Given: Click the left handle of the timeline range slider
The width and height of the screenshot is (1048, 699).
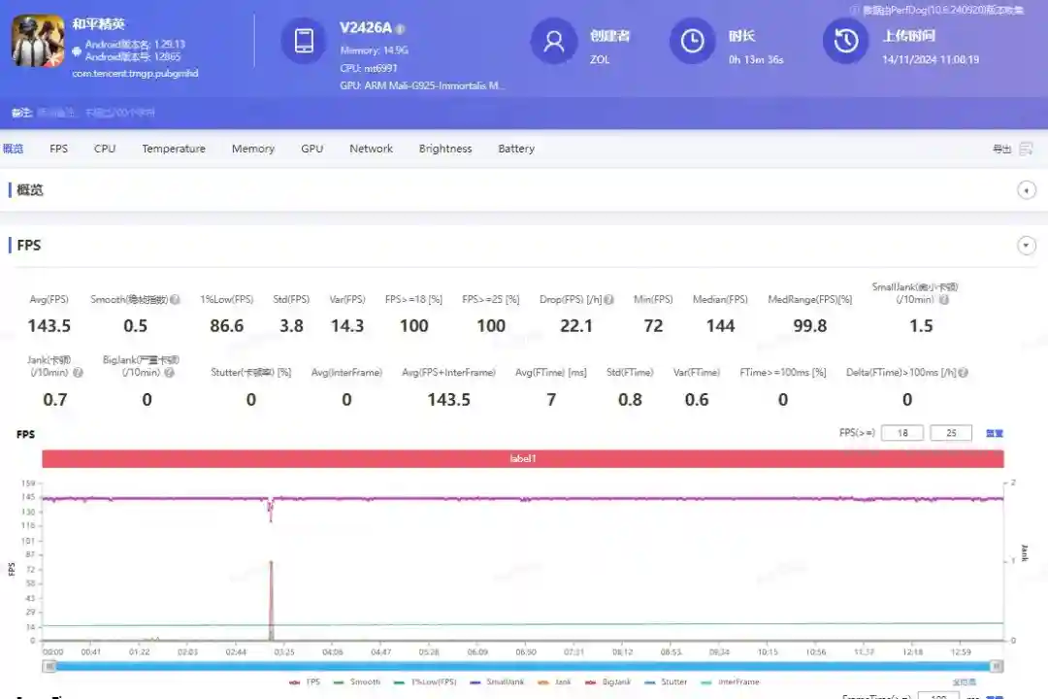Looking at the screenshot, I should pos(49,666).
